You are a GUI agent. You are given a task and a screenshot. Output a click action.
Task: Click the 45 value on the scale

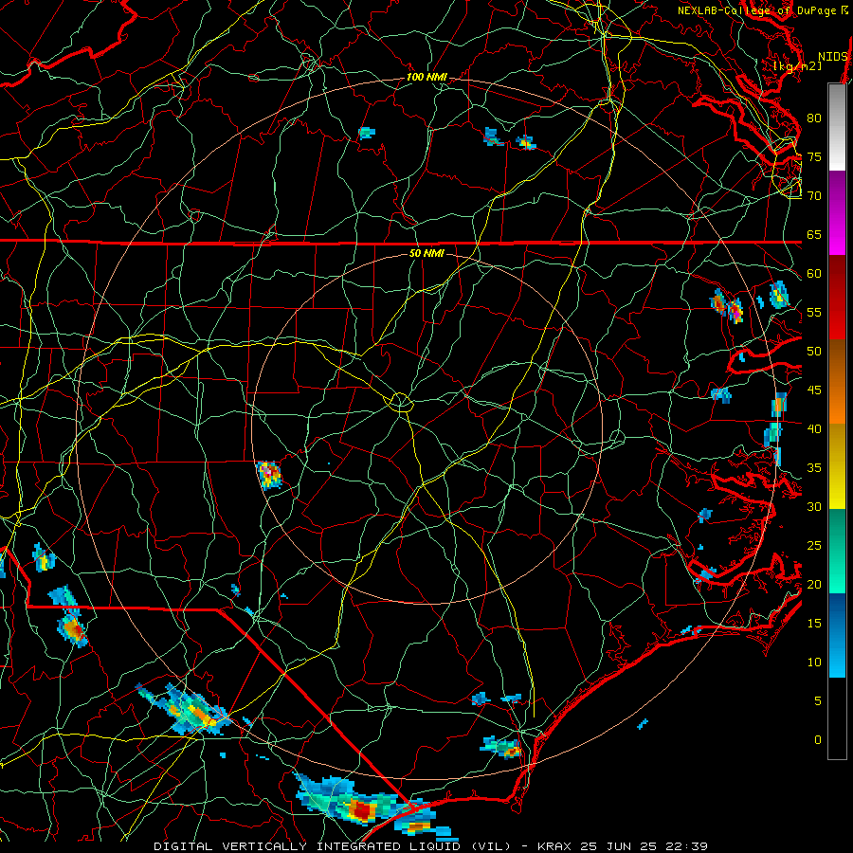pyautogui.click(x=814, y=390)
